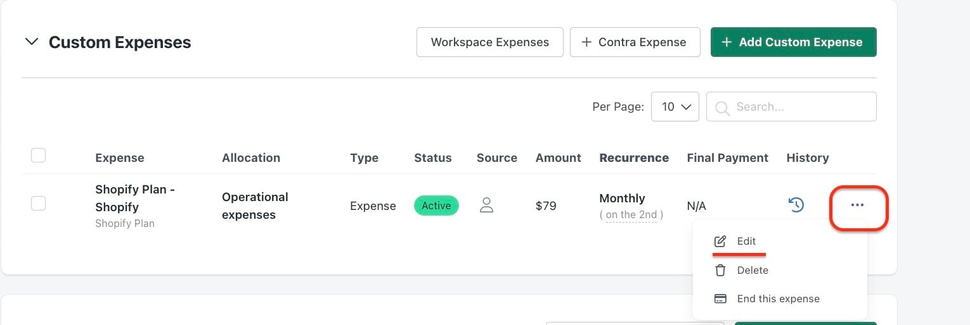Click the Contra Expense button
970x325 pixels.
pyautogui.click(x=635, y=42)
